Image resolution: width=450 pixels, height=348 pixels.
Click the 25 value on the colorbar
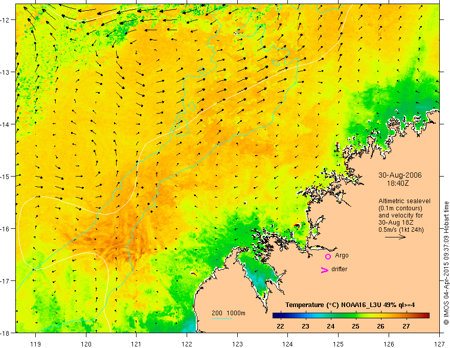[355, 327]
